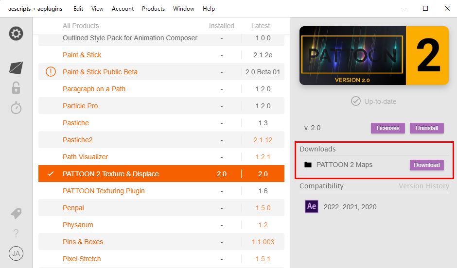Select Physarum product row

161,225
